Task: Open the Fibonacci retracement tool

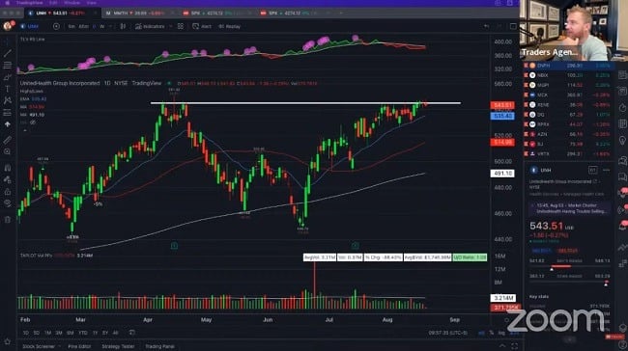Action: point(7,66)
